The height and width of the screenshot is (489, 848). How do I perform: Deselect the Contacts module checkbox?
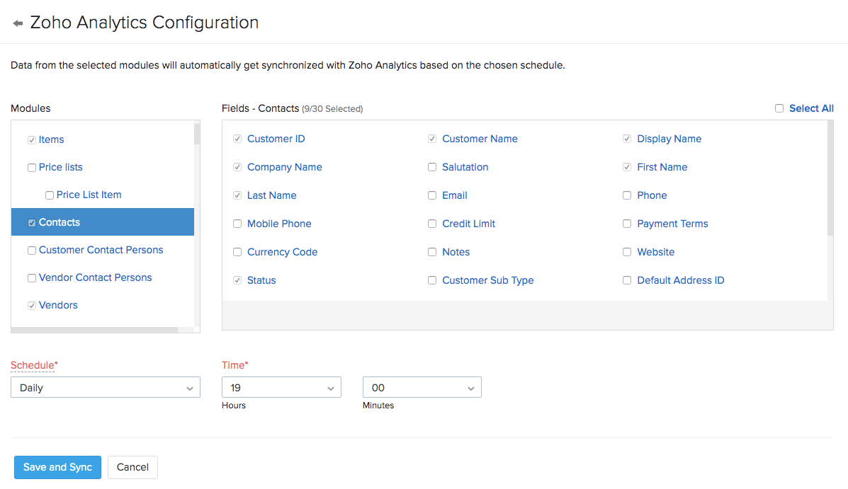click(x=31, y=222)
